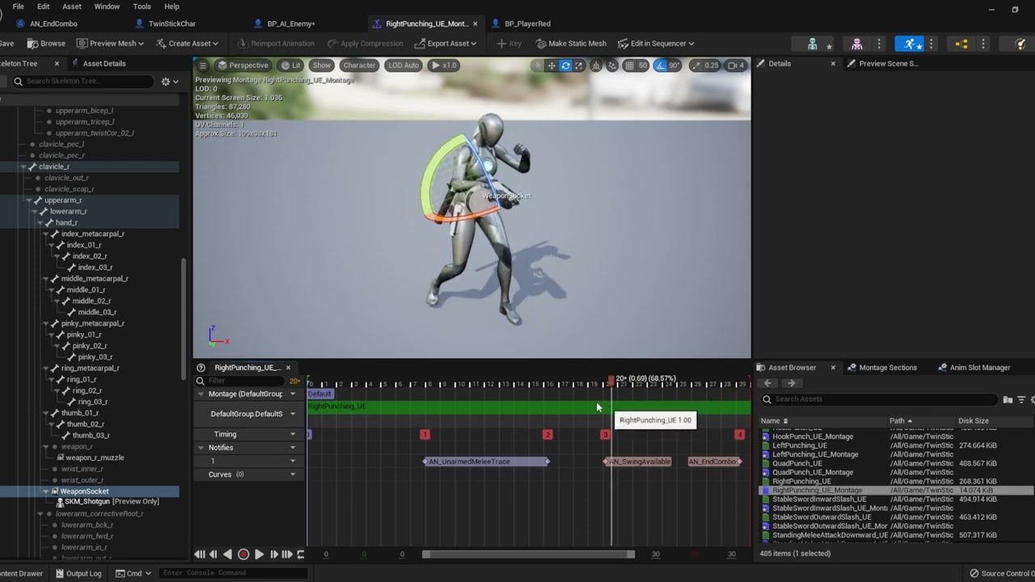Open the Create Asset dropdown

[x=188, y=44]
